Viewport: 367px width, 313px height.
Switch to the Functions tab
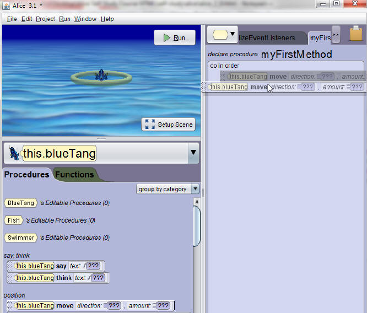pos(74,175)
